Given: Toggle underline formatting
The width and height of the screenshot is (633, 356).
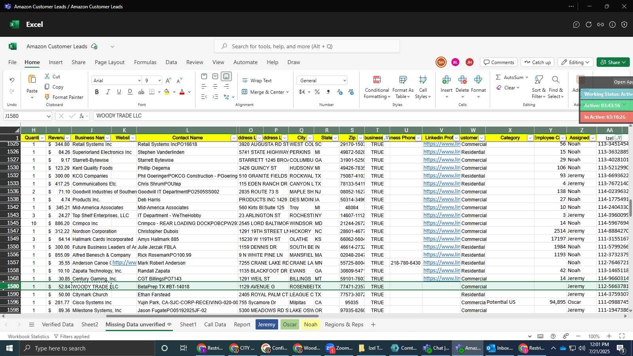Looking at the screenshot, I should [x=119, y=92].
